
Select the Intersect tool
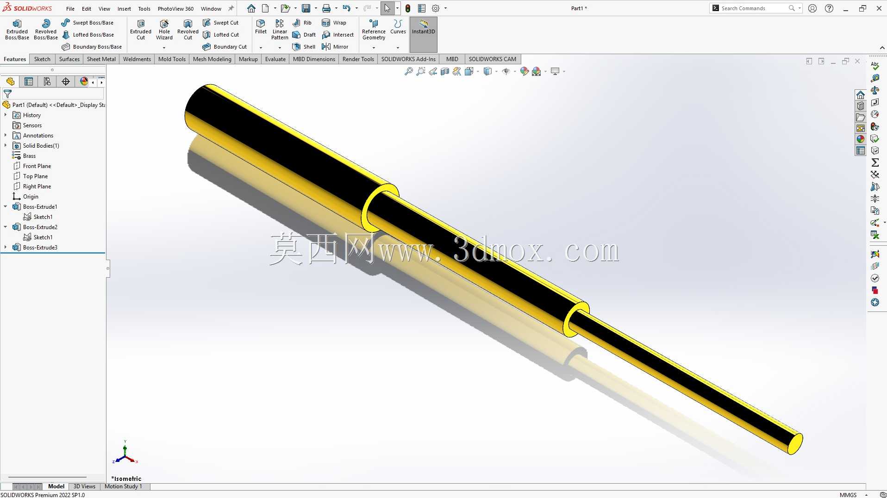click(337, 35)
